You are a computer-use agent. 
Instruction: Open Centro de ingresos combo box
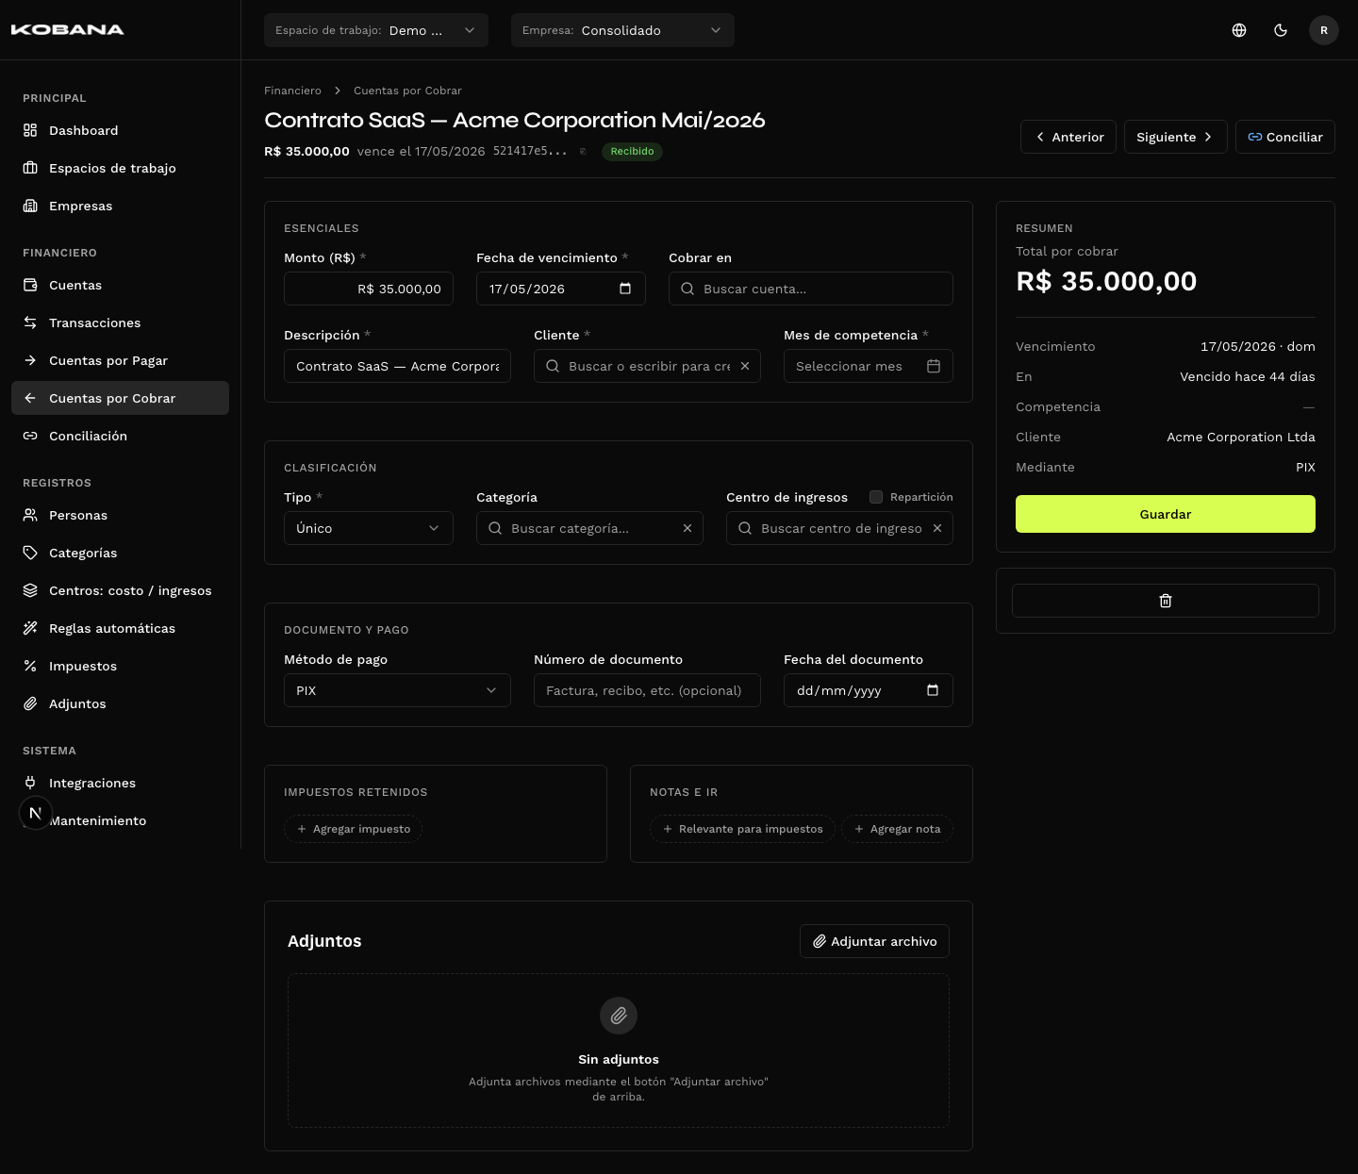(839, 528)
